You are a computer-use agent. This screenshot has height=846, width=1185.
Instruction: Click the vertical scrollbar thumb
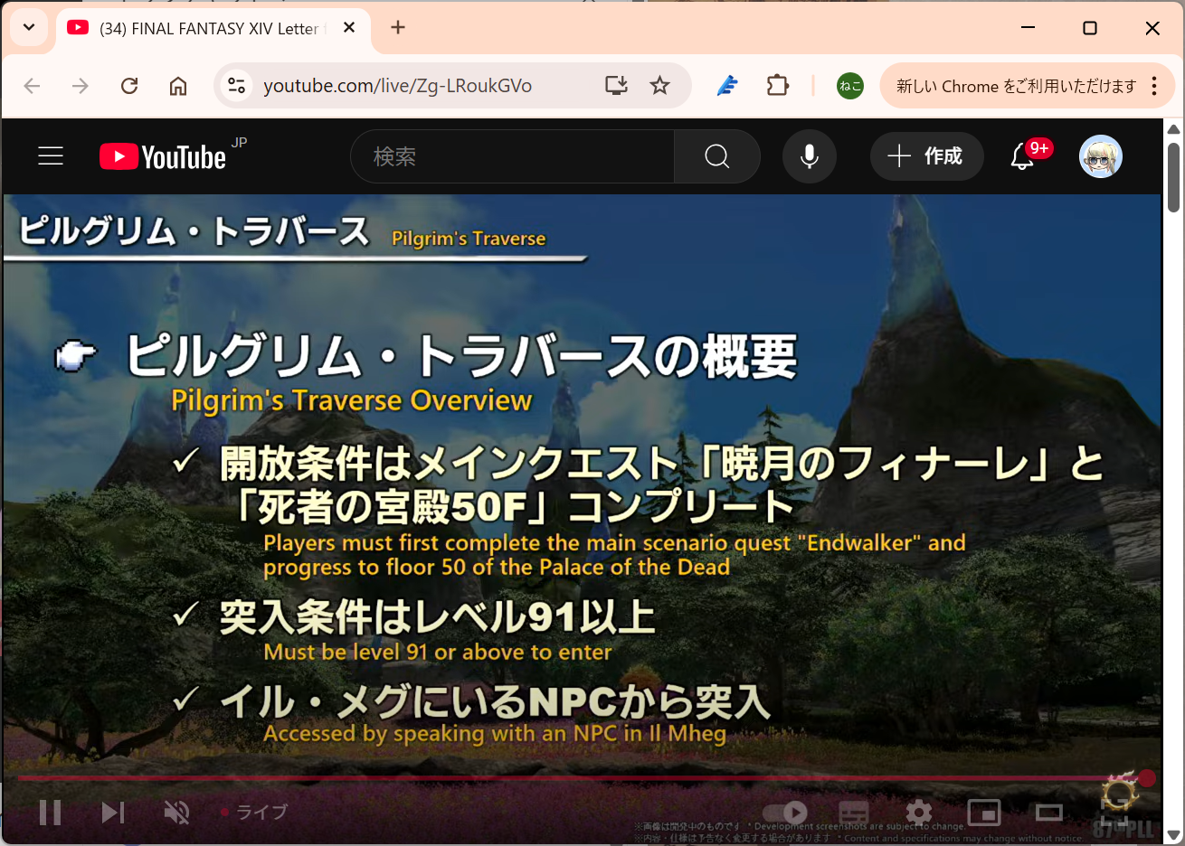point(1174,177)
